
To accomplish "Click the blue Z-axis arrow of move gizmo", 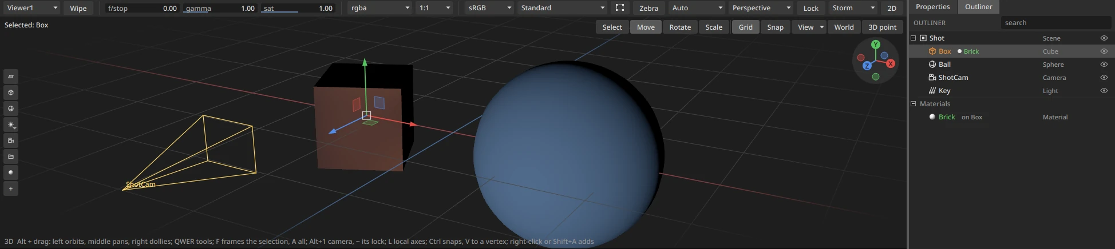I will coord(333,131).
